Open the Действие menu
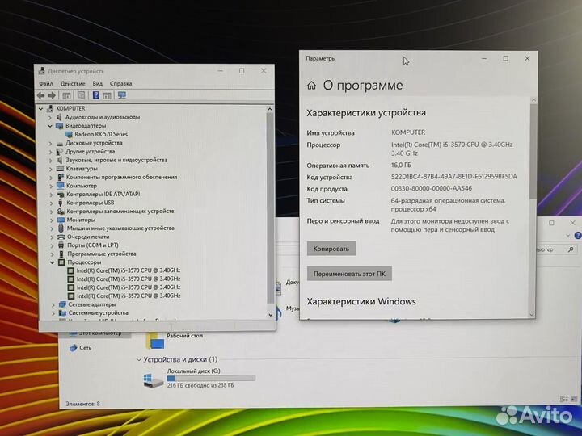 (73, 83)
